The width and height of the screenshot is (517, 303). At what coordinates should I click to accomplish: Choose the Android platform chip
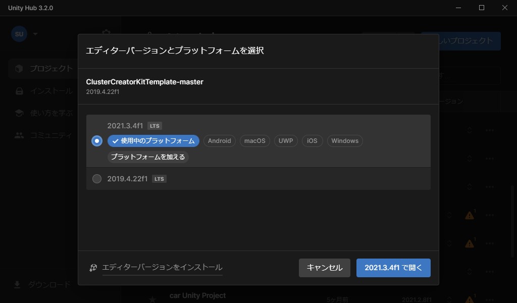point(219,141)
